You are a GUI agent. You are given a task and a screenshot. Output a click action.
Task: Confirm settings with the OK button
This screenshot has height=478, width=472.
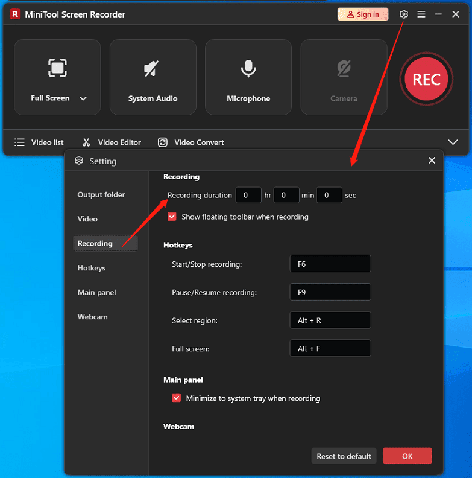407,456
